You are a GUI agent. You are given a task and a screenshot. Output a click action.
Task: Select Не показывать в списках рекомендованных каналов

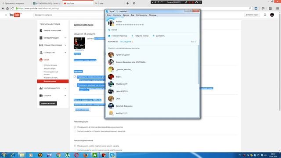pos(75,131)
